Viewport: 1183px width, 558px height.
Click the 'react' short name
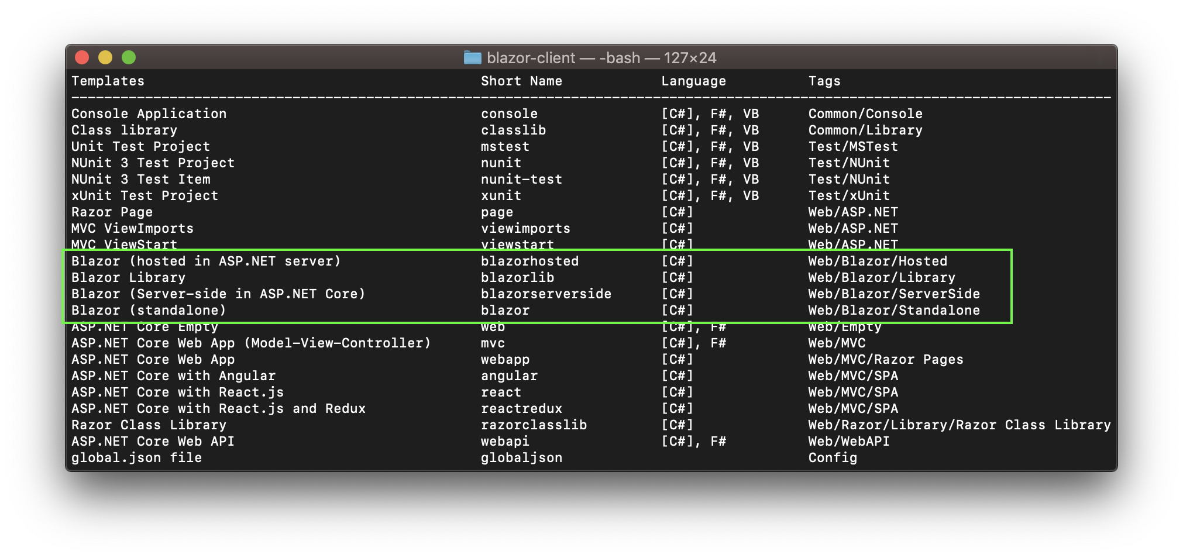(x=501, y=392)
